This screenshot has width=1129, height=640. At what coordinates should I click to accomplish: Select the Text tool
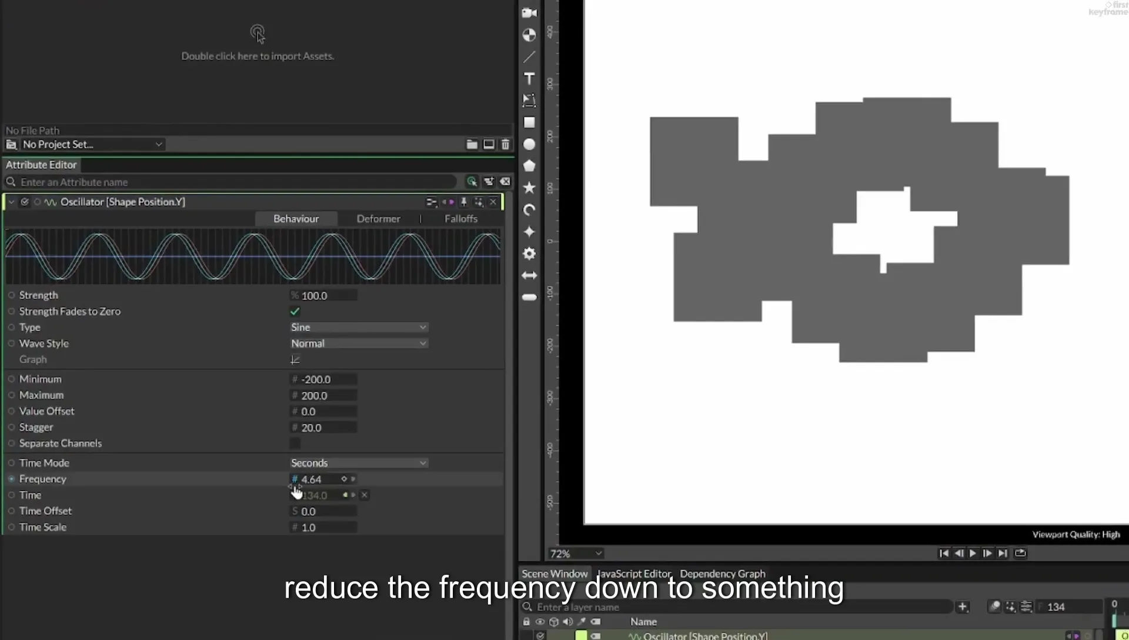(529, 78)
